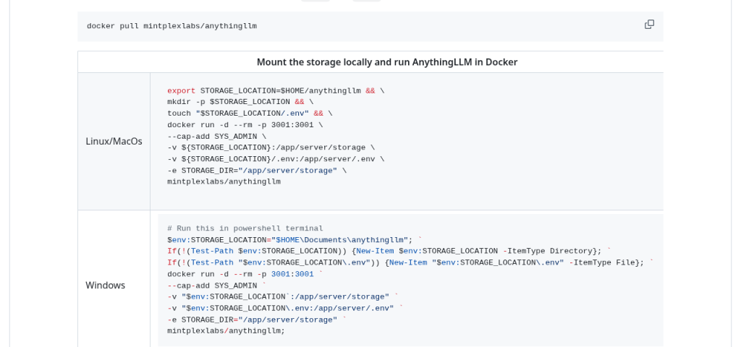Copy the docker pull command

tap(649, 25)
